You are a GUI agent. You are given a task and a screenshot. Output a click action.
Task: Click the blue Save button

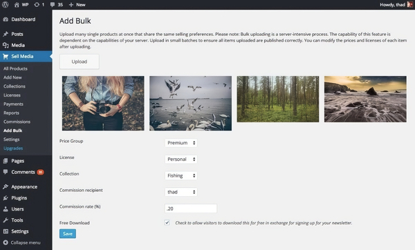tap(68, 233)
